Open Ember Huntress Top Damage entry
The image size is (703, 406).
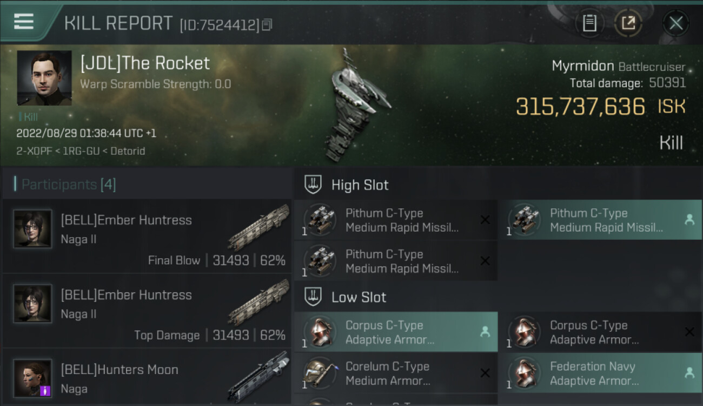pos(147,311)
